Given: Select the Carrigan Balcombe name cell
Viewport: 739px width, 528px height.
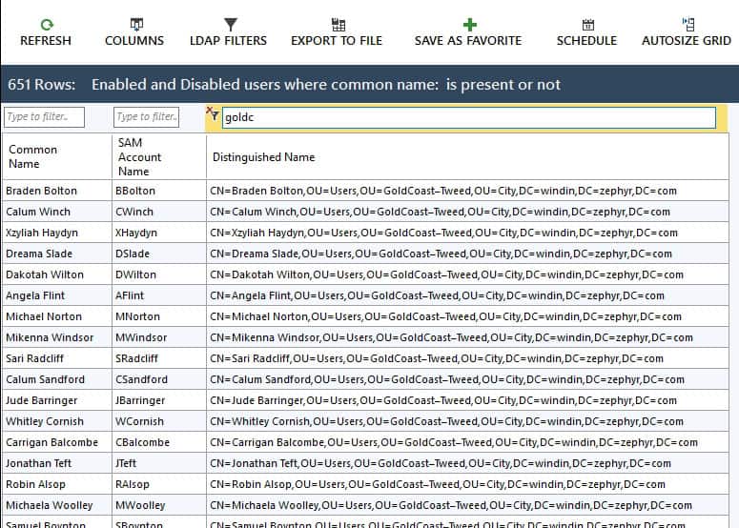Looking at the screenshot, I should pyautogui.click(x=57, y=442).
